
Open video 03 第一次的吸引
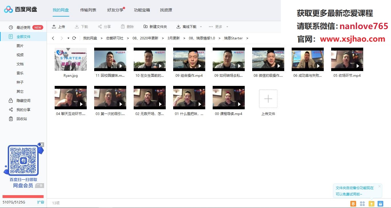[110, 98]
